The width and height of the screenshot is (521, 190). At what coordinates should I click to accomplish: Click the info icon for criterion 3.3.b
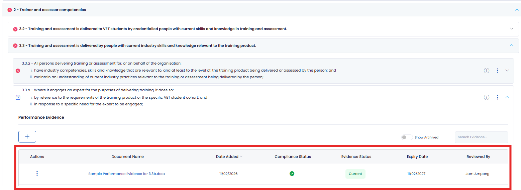pyautogui.click(x=487, y=97)
